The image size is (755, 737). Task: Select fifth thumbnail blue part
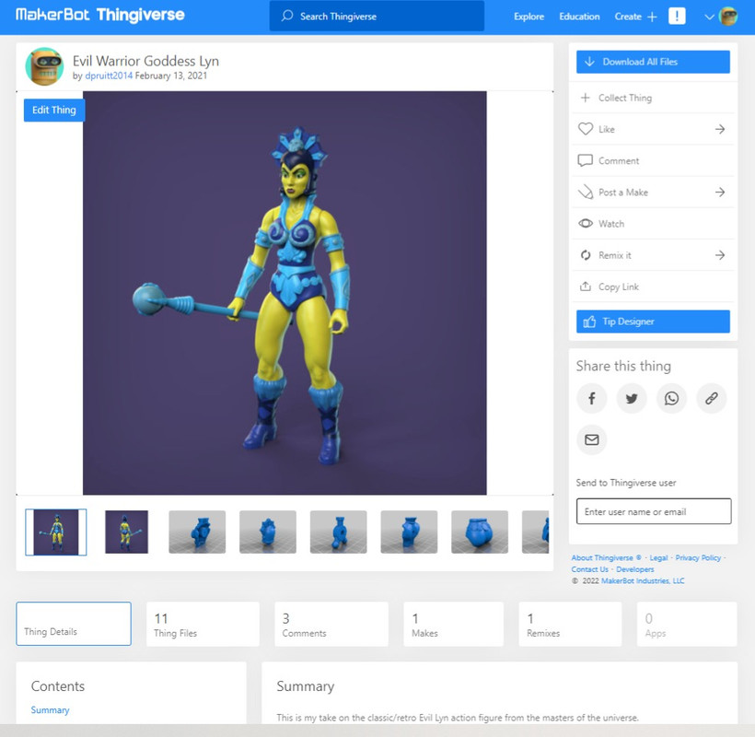(x=339, y=532)
